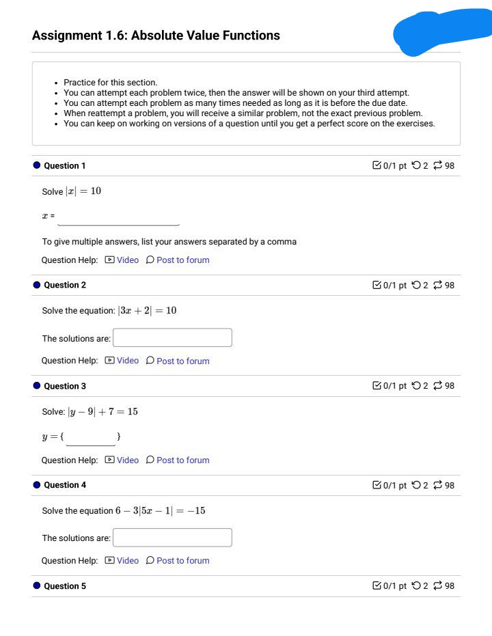
Task: Open the Video help icon for Question 4
Action: [111, 560]
